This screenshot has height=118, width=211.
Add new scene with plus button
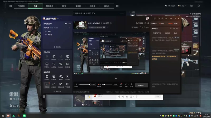coord(70,28)
